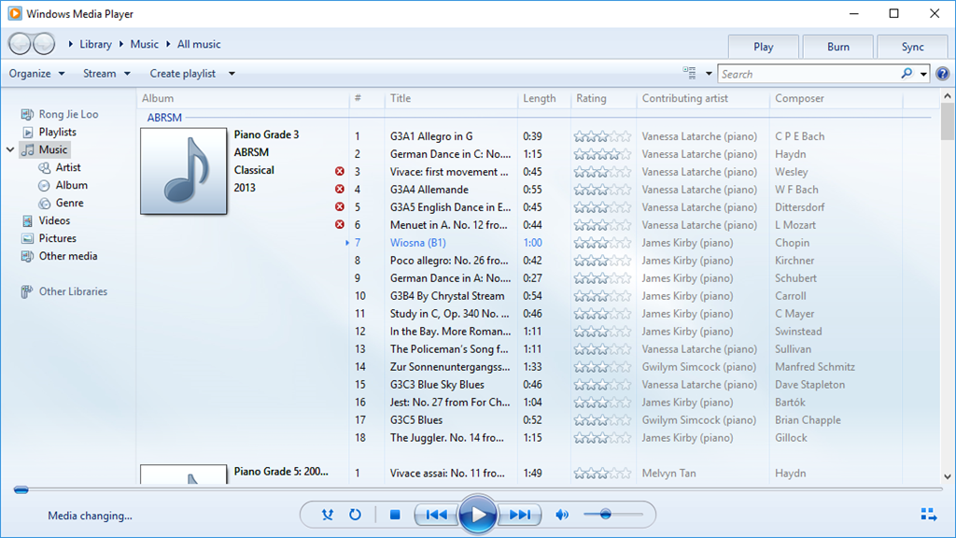Sort by the Composer column header

click(836, 98)
